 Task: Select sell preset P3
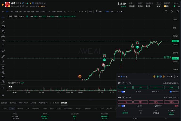pos(130,98)
